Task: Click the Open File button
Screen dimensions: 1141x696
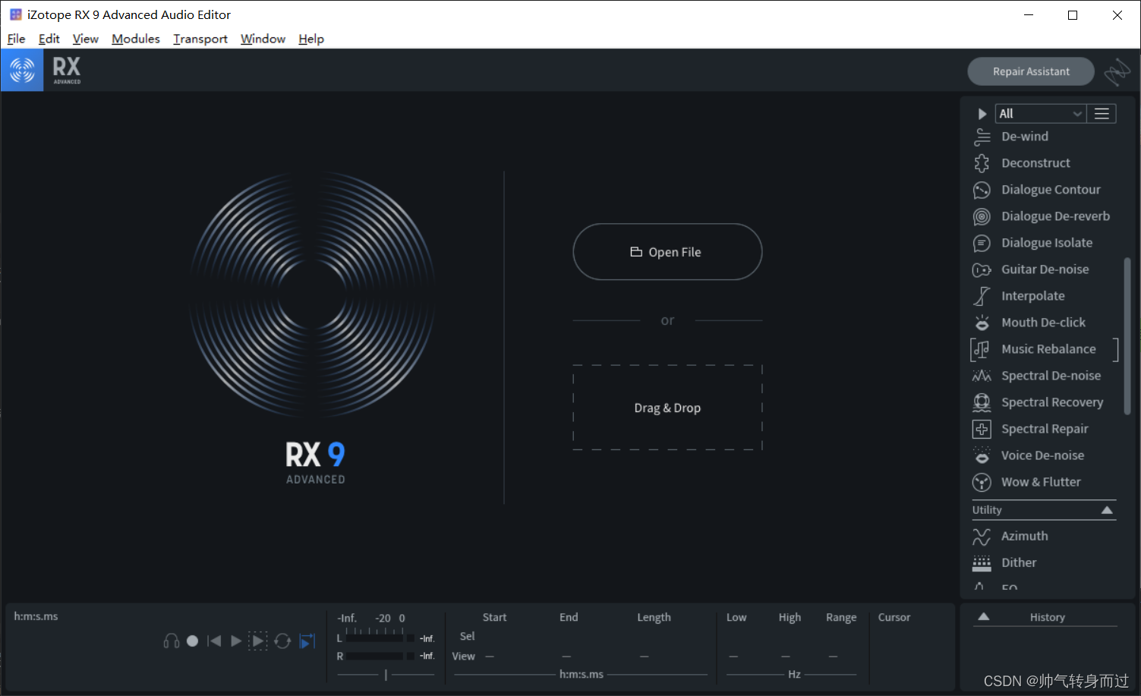Action: point(667,252)
